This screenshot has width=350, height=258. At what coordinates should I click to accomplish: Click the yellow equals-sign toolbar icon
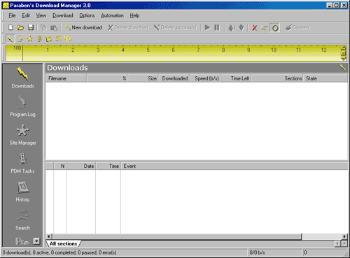click(x=265, y=28)
